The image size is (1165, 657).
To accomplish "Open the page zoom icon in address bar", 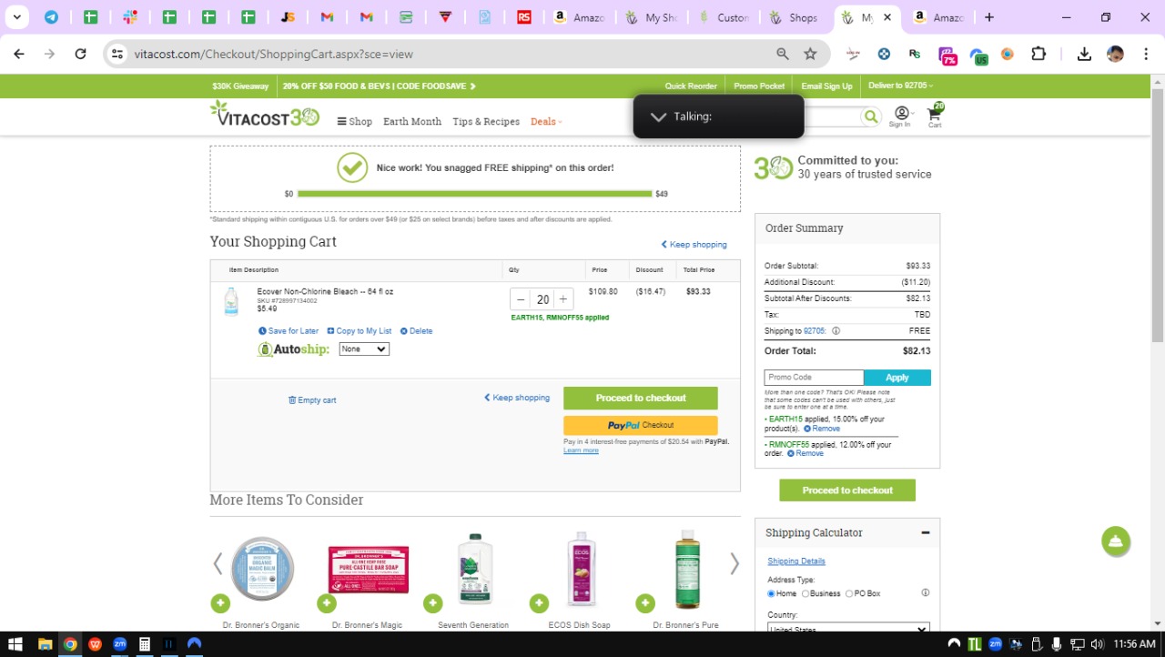I will [x=782, y=54].
